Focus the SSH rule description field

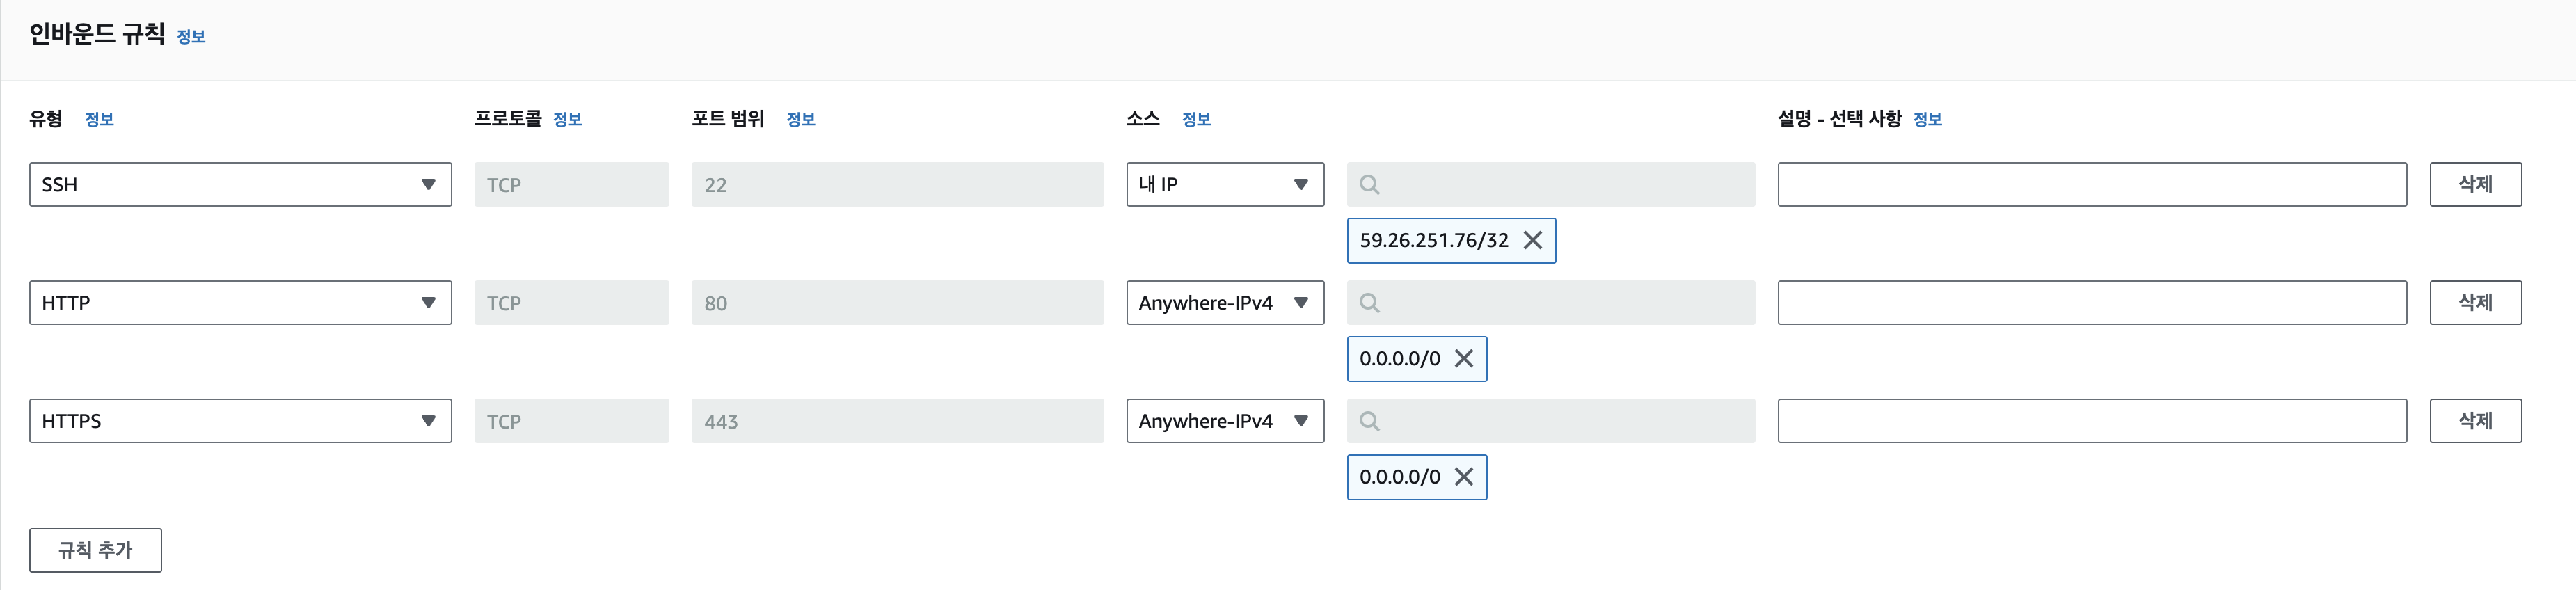[2092, 184]
